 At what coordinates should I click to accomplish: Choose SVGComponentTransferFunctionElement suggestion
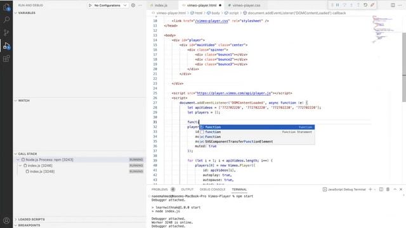pyautogui.click(x=257, y=142)
